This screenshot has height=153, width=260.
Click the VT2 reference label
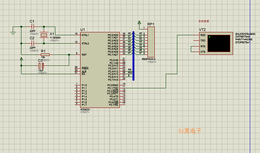[202, 29]
